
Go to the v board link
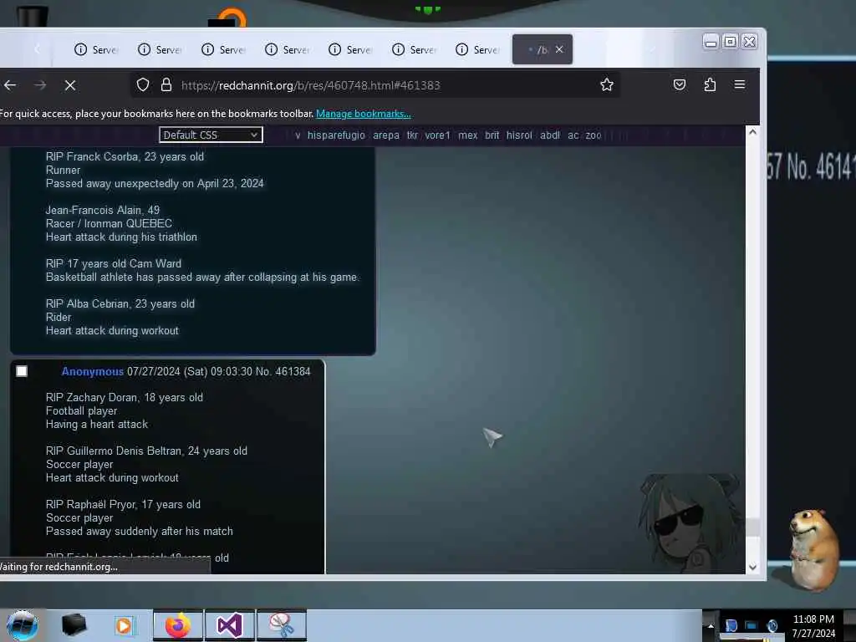[298, 135]
